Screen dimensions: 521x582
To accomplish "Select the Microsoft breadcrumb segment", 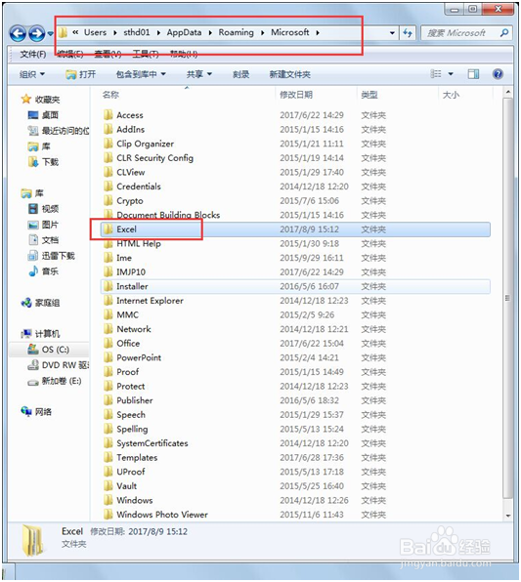I will pyautogui.click(x=290, y=32).
